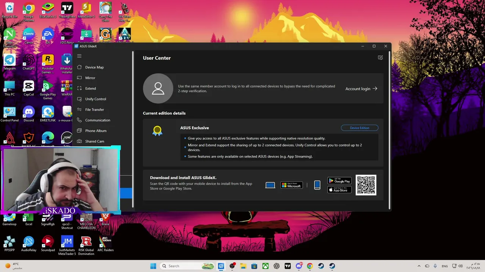The height and width of the screenshot is (272, 485).
Task: Select the Excel desktop shortcut
Action: (29, 220)
